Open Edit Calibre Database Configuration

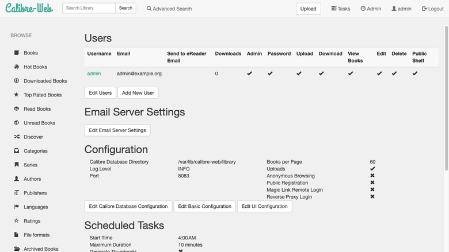(x=128, y=206)
